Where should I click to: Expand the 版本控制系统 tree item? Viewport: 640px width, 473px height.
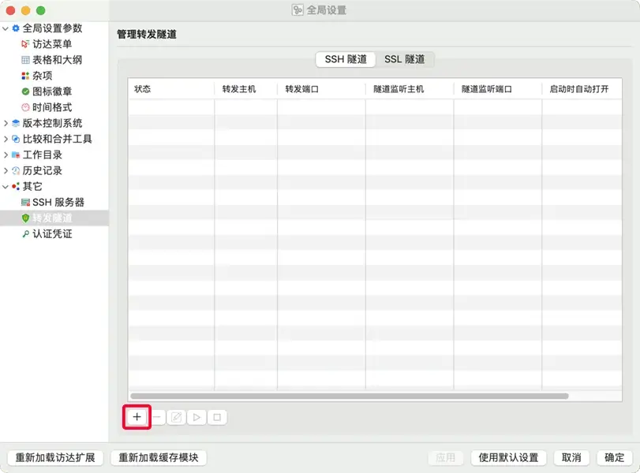(x=6, y=123)
